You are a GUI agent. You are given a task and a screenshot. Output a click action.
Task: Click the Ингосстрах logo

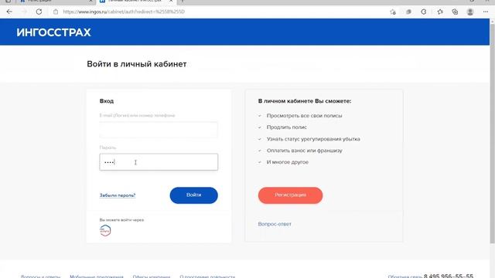(x=53, y=32)
